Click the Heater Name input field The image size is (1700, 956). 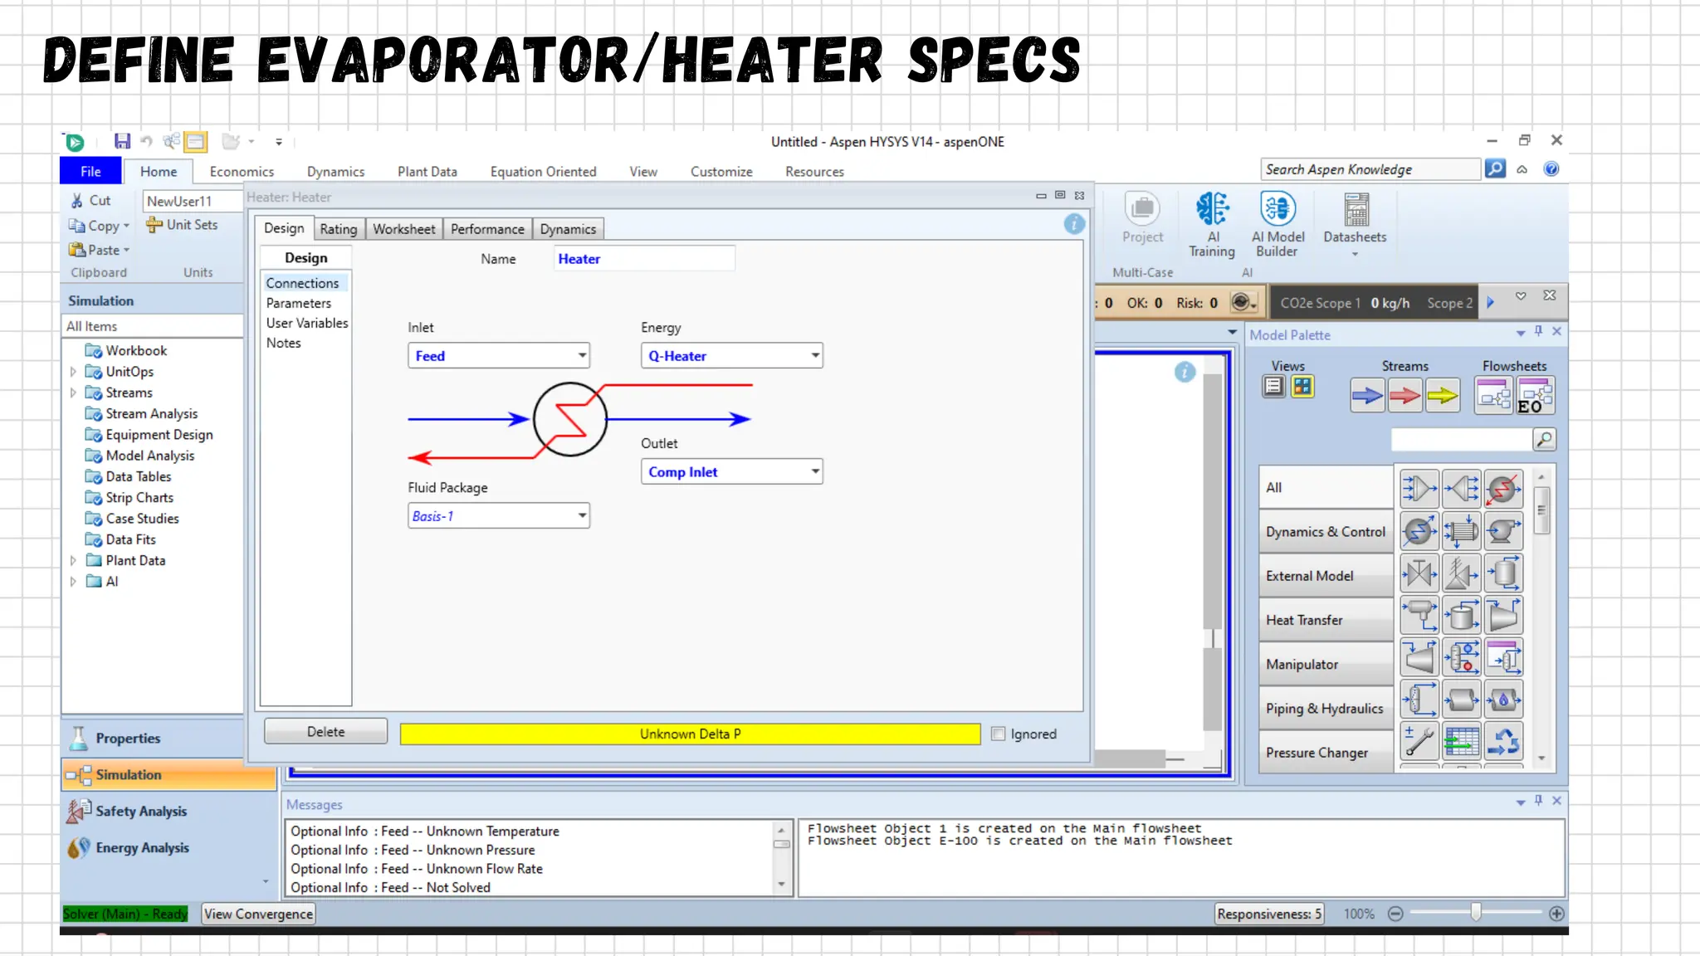tap(644, 259)
